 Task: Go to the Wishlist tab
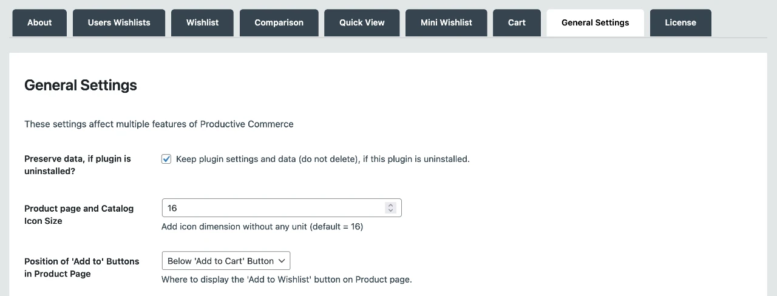tap(203, 22)
